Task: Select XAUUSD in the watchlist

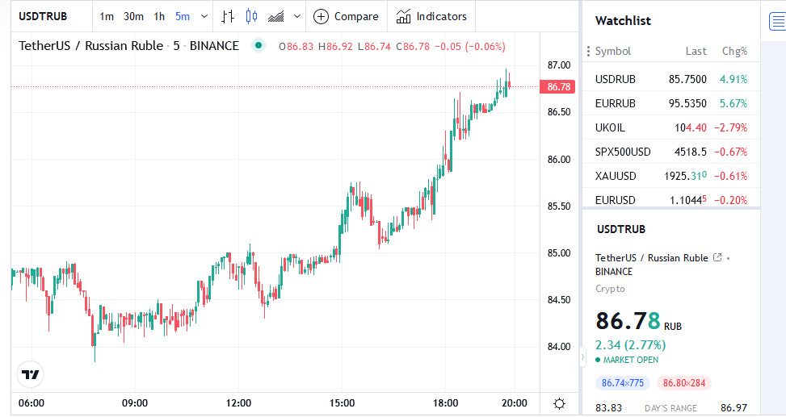Action: tap(616, 176)
